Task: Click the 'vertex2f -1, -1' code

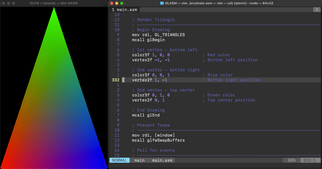Action: (151, 60)
